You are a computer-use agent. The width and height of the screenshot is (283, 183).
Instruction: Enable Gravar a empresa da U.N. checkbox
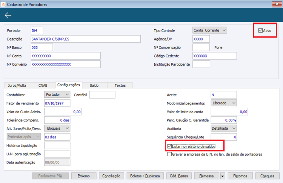click(x=169, y=154)
